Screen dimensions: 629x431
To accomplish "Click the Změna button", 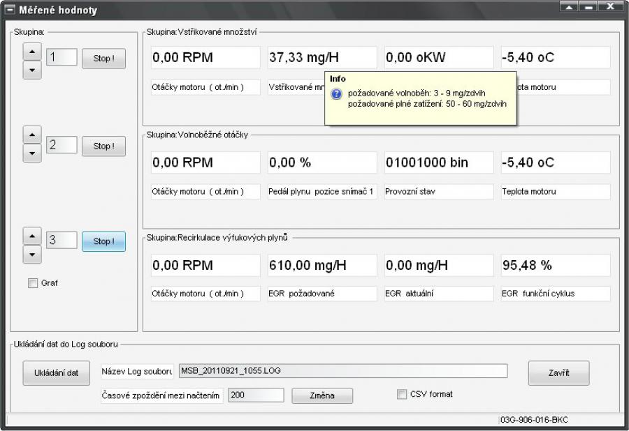I will pos(322,395).
